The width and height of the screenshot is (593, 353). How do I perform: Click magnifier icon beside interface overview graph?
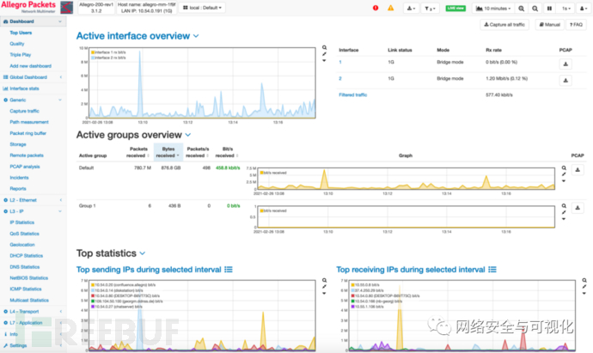tap(324, 49)
